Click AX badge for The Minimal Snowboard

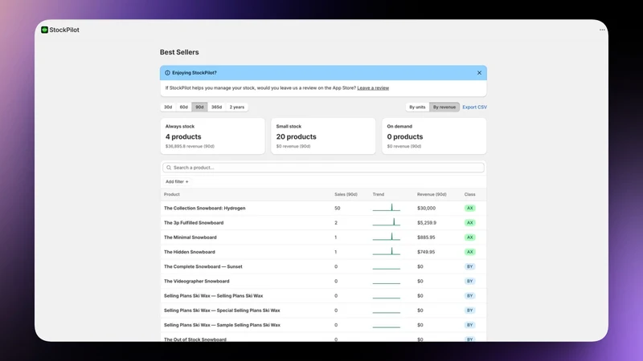pos(470,237)
